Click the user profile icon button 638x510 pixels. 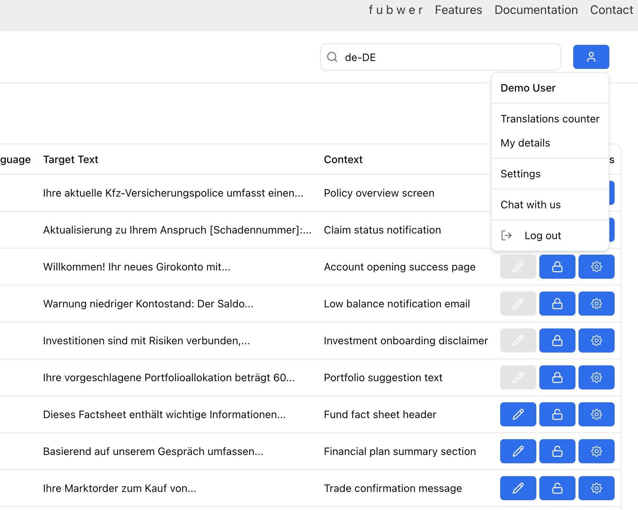pos(591,57)
